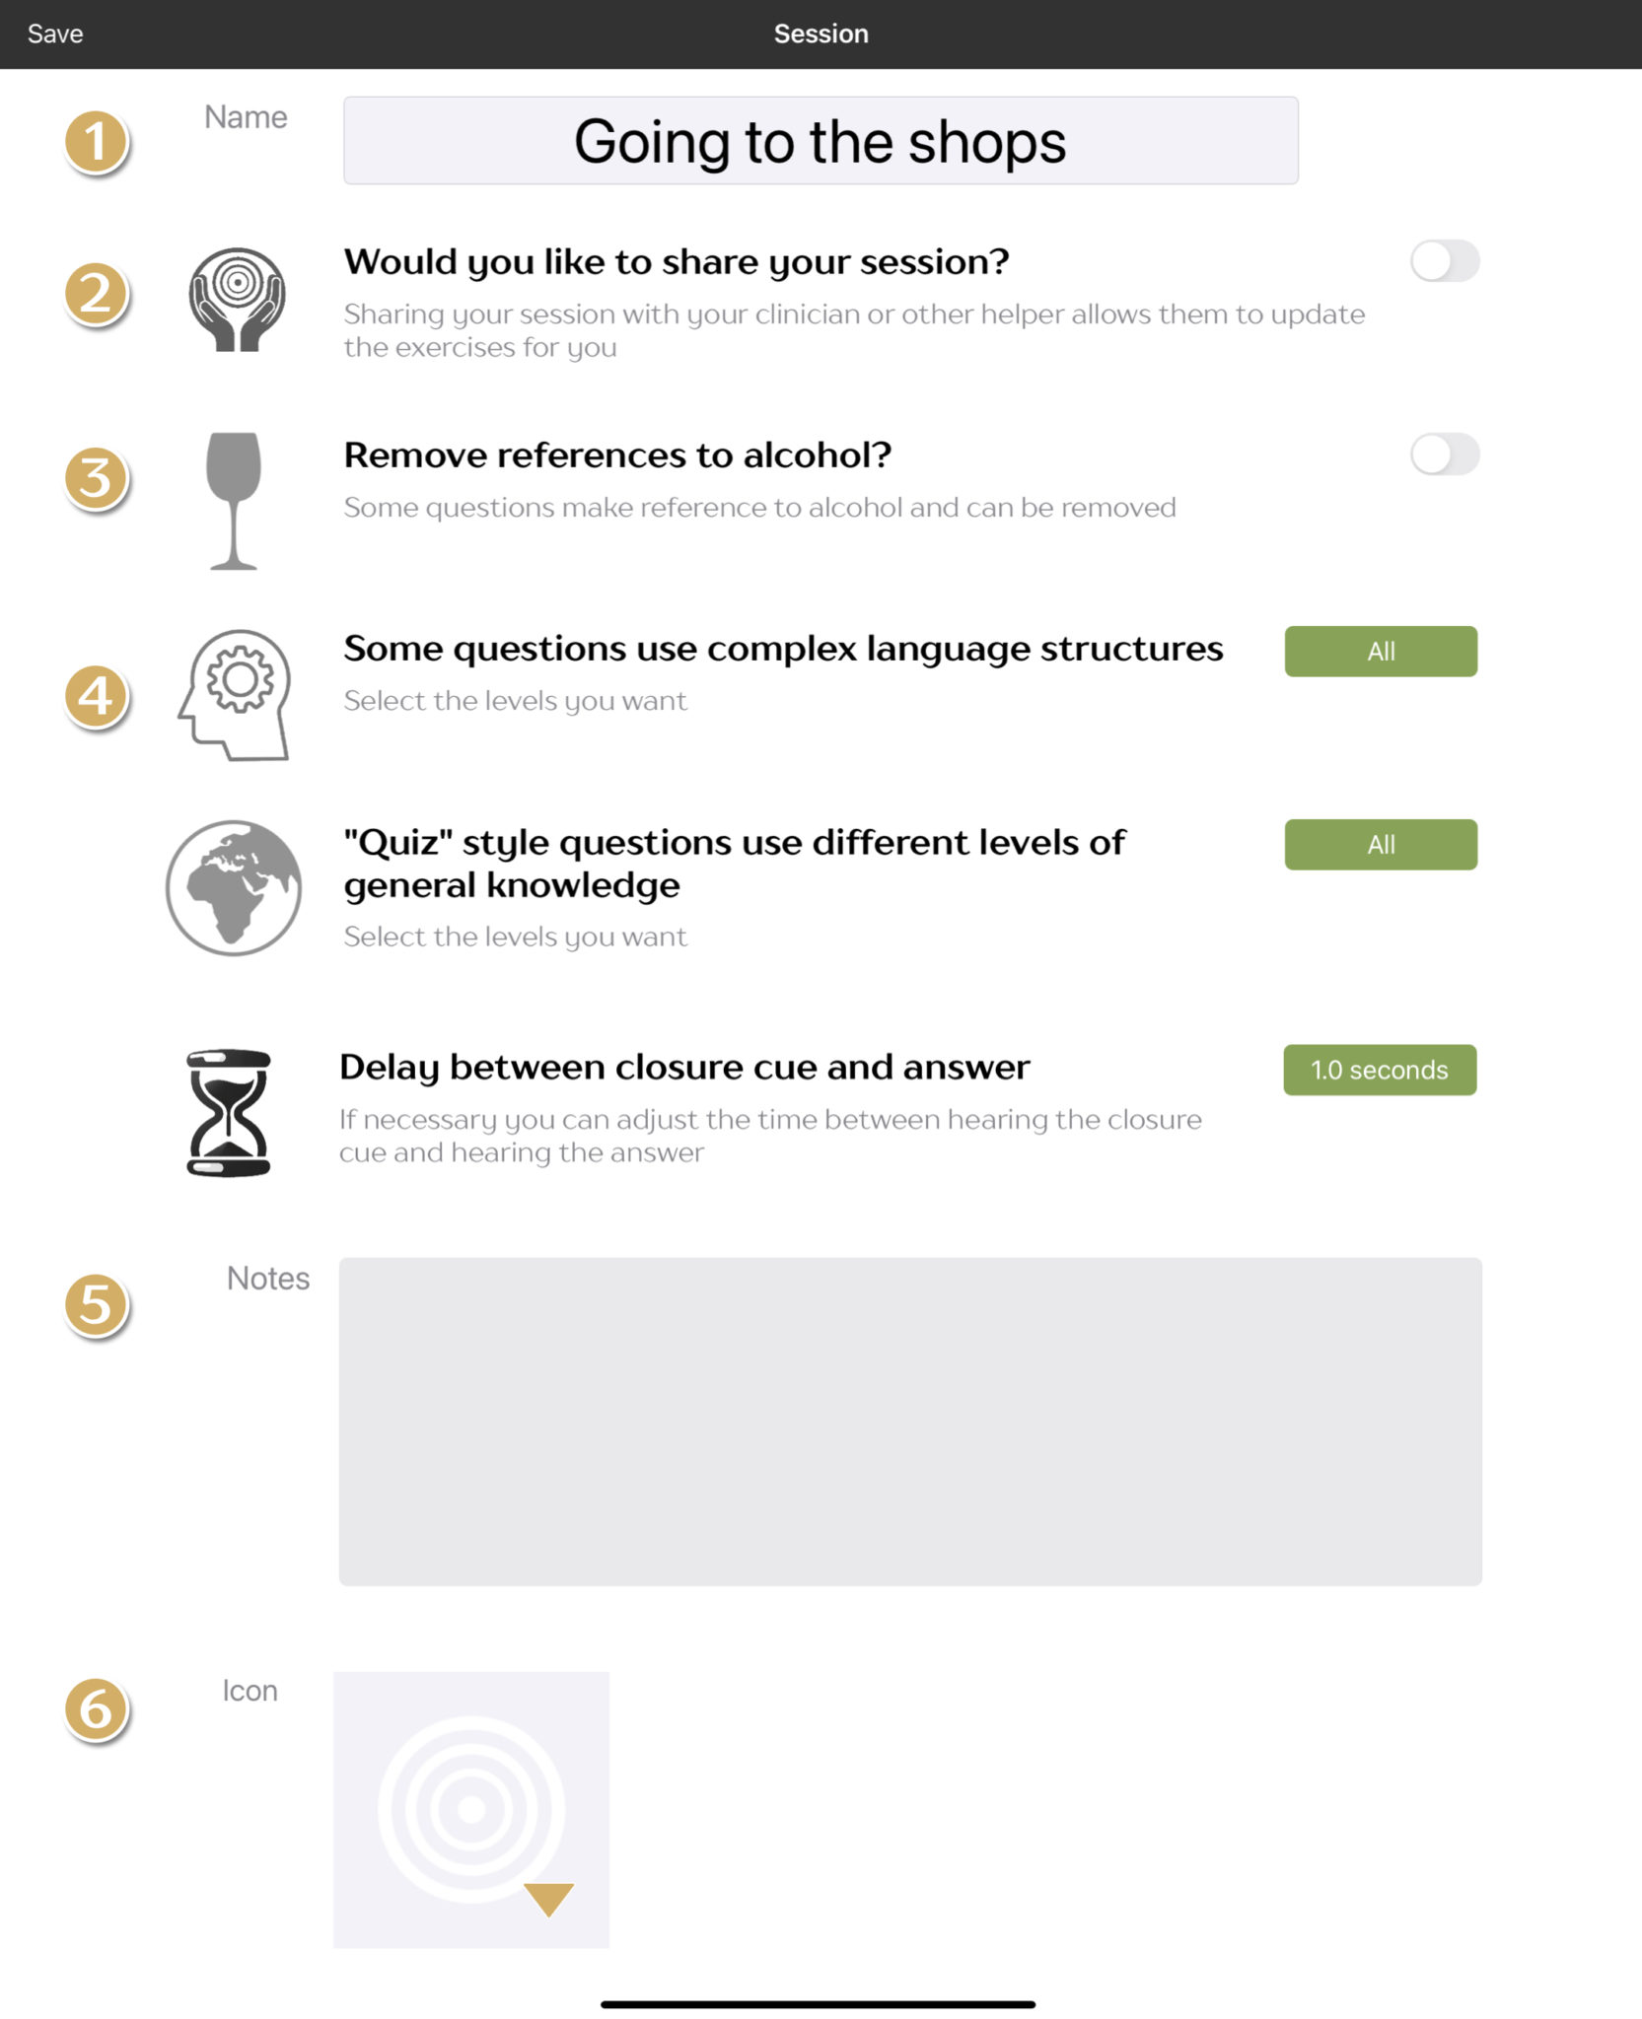Click the wine glass alcohol icon

[234, 500]
